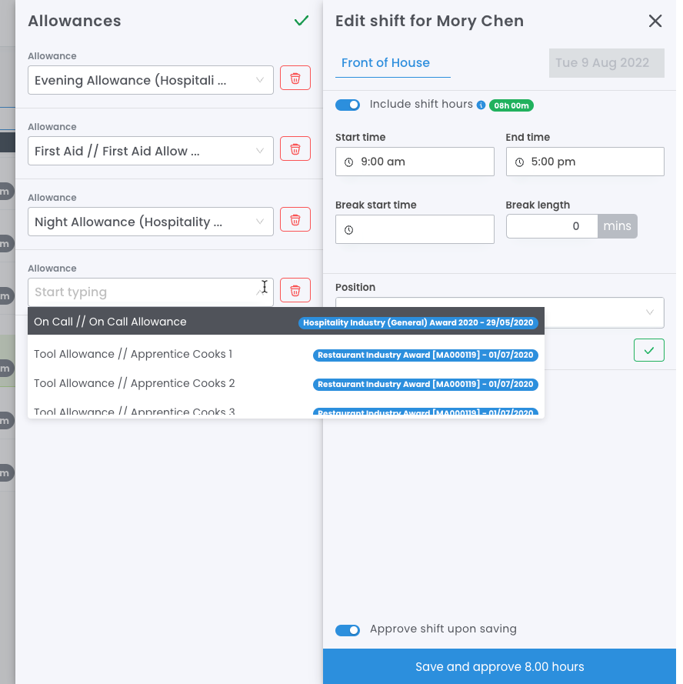
Task: Close the Edit shift panel
Action: pos(655,21)
